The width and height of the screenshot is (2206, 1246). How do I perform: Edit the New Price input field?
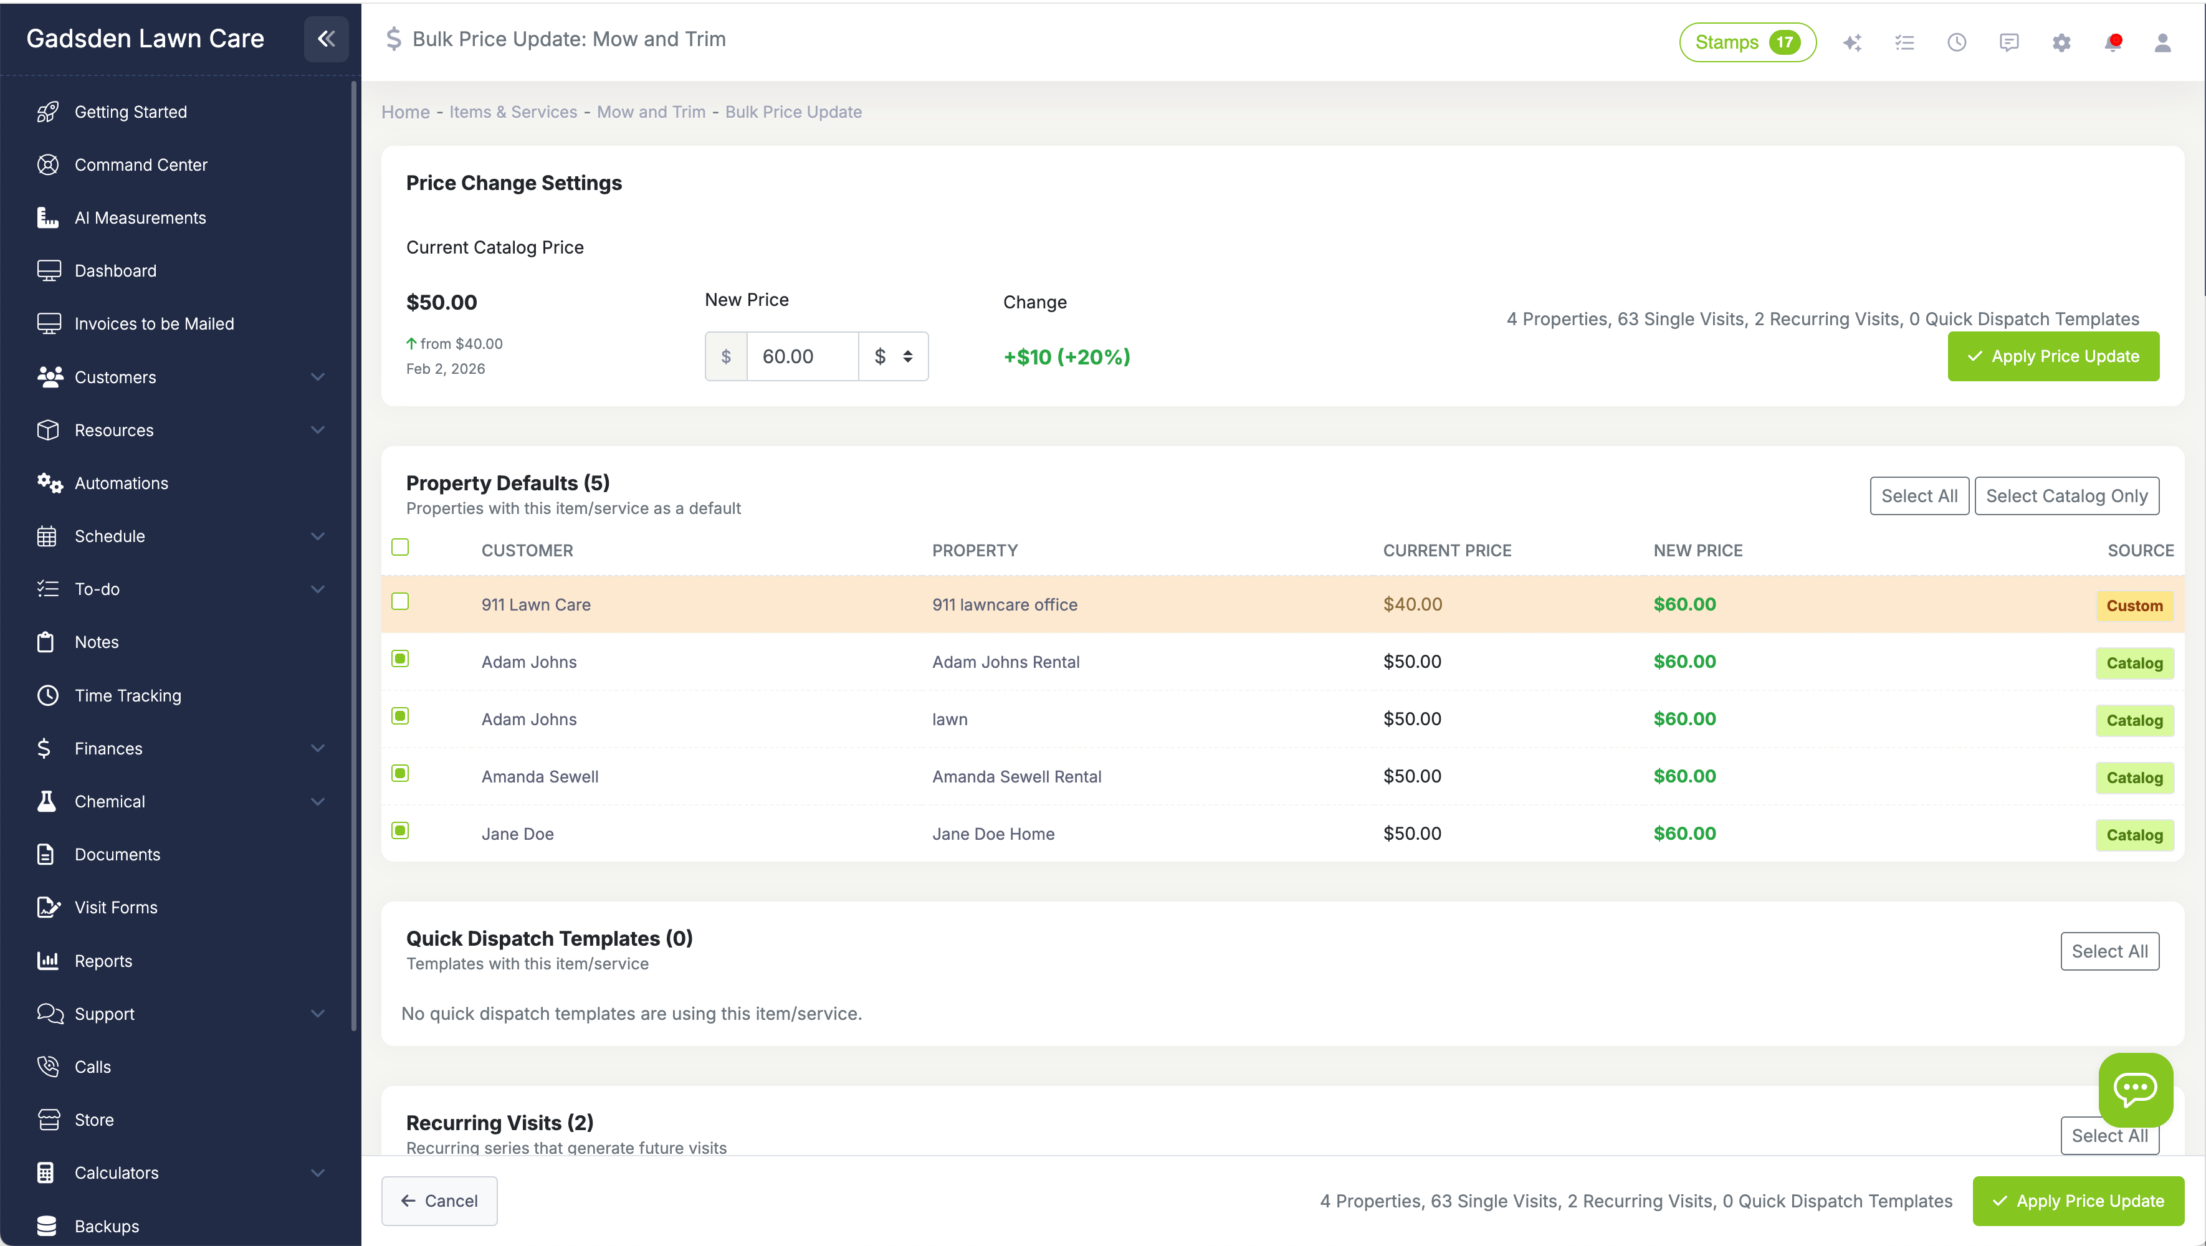point(801,355)
